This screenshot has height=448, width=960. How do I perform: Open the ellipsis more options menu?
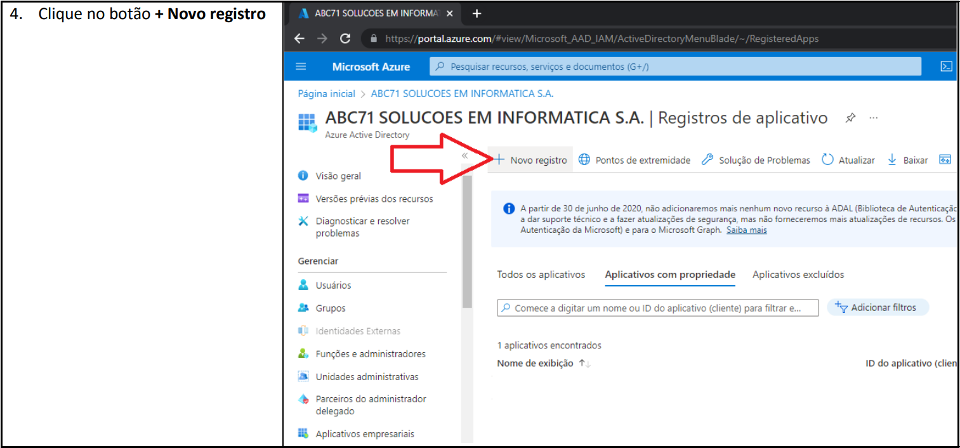(874, 118)
